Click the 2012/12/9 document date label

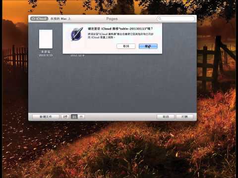pyautogui.click(x=77, y=55)
